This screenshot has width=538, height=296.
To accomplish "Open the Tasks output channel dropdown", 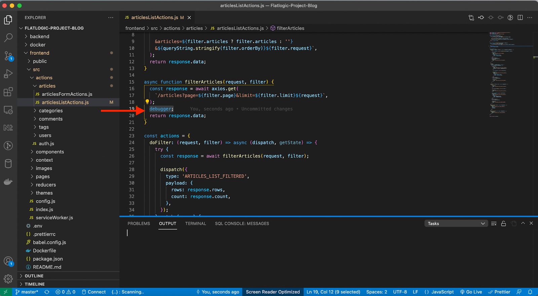I will 456,224.
